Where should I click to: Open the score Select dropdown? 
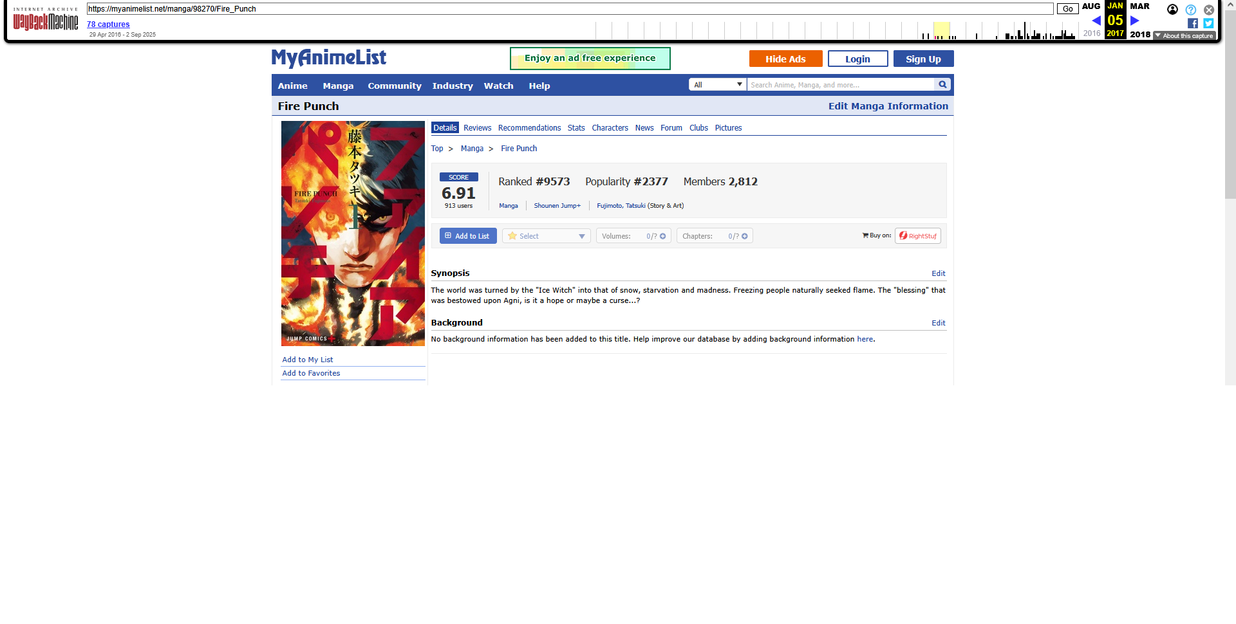coord(547,236)
